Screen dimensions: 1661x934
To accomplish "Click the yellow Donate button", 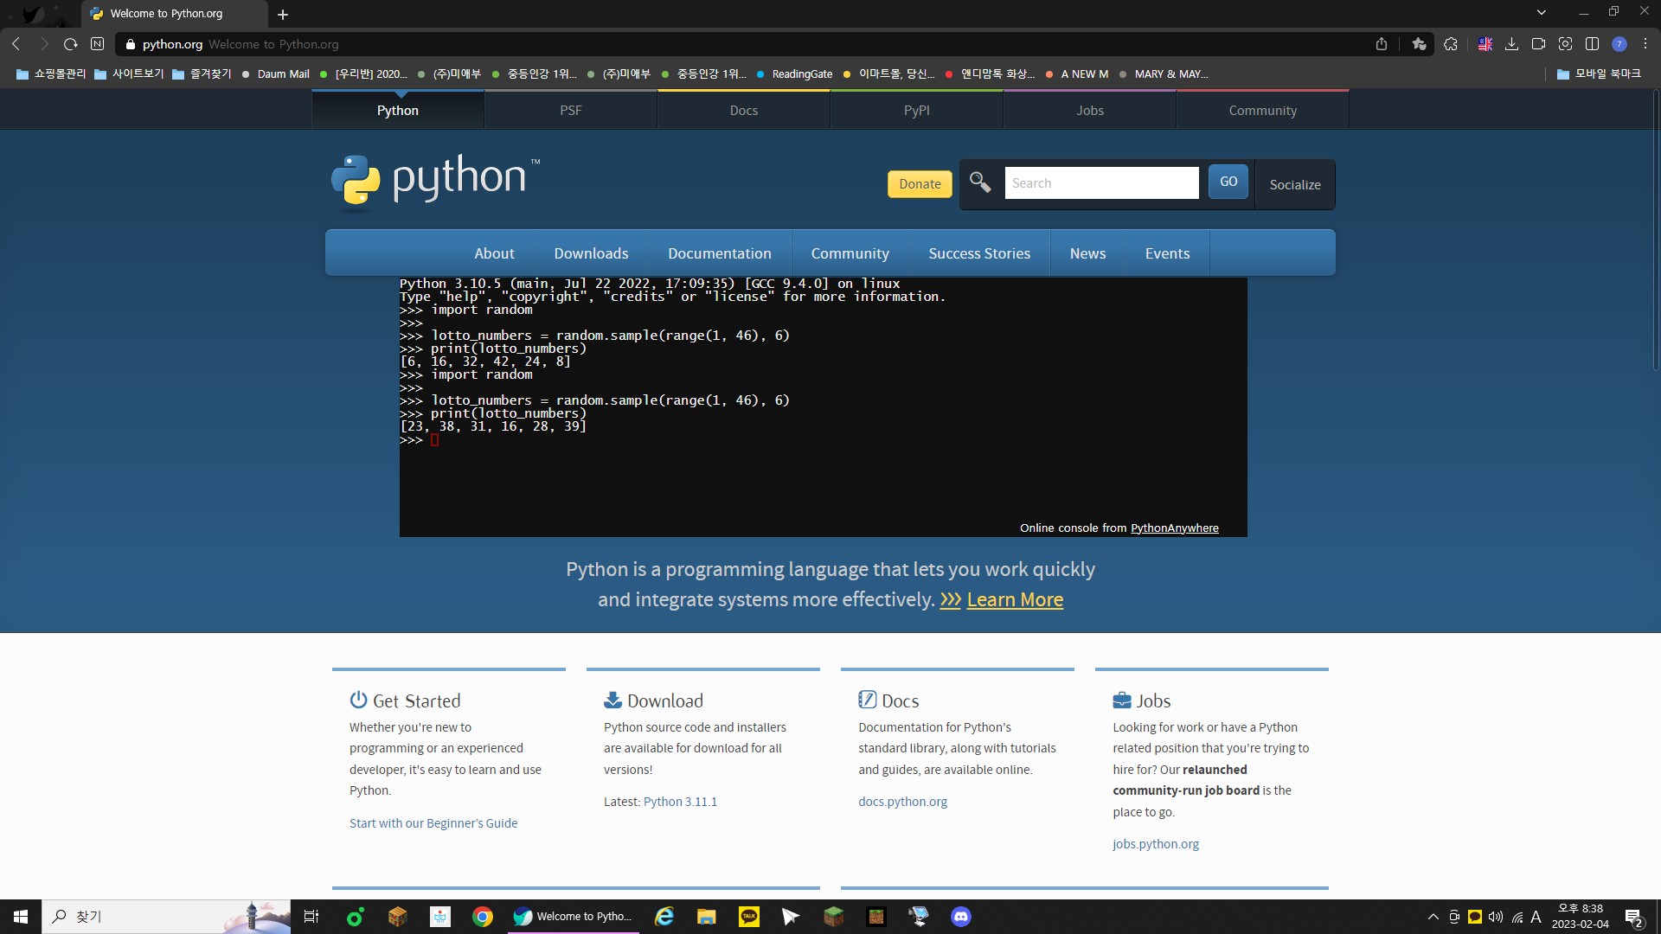I will [x=920, y=183].
